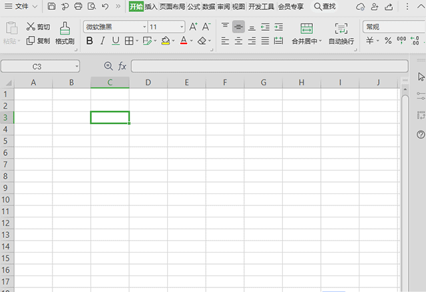Image resolution: width=426 pixels, height=292 pixels.
Task: Click the currency ¥ format icon
Action: tap(369, 41)
